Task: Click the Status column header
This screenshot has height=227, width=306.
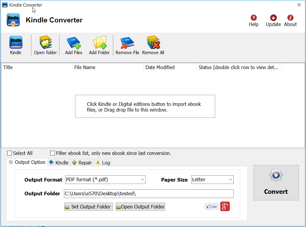Action: (239, 67)
